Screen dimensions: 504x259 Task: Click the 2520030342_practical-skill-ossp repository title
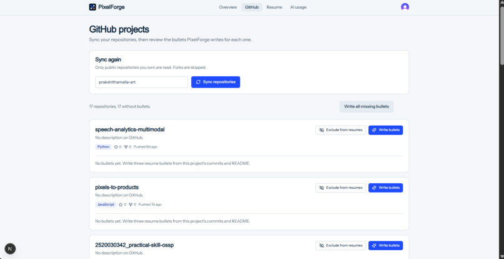click(x=134, y=245)
